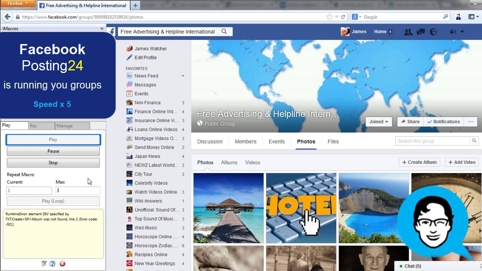
Task: Open the Firefox bookmarks menu button
Action: pos(473,17)
